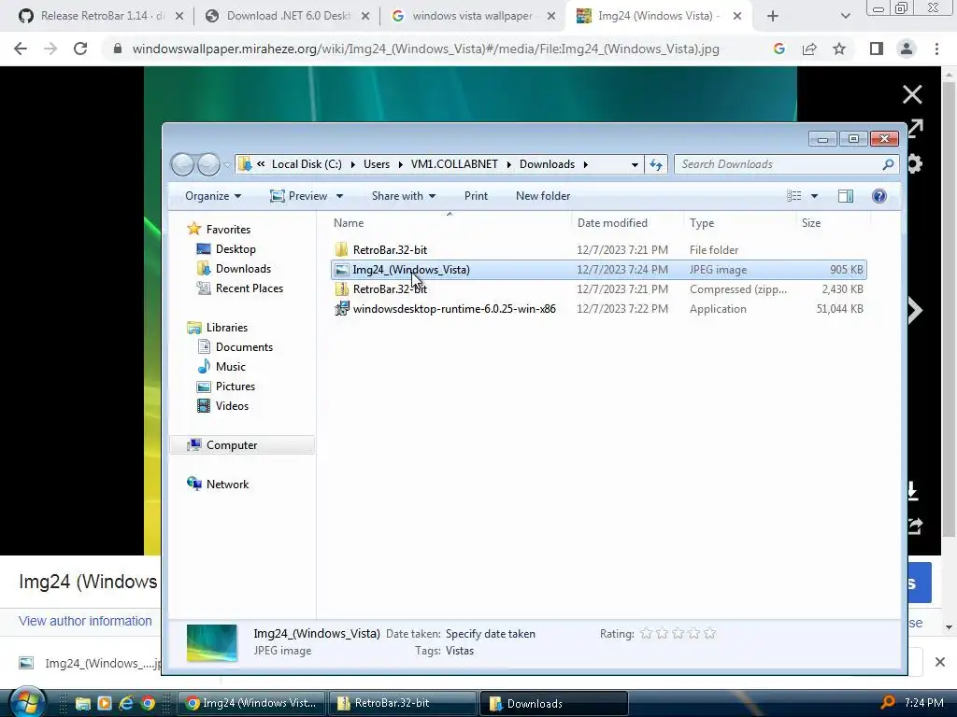This screenshot has width=957, height=717.
Task: Select windowsdesktop-runtime-6.0.25-win-x86 application
Action: (x=599, y=308)
